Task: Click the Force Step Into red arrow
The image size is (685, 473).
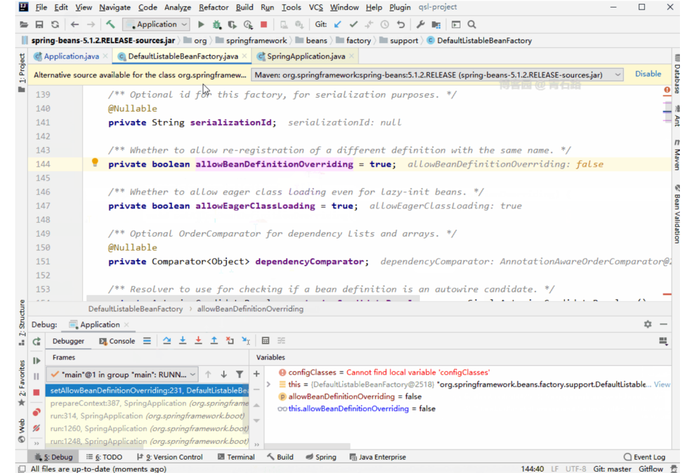Action: 199,340
